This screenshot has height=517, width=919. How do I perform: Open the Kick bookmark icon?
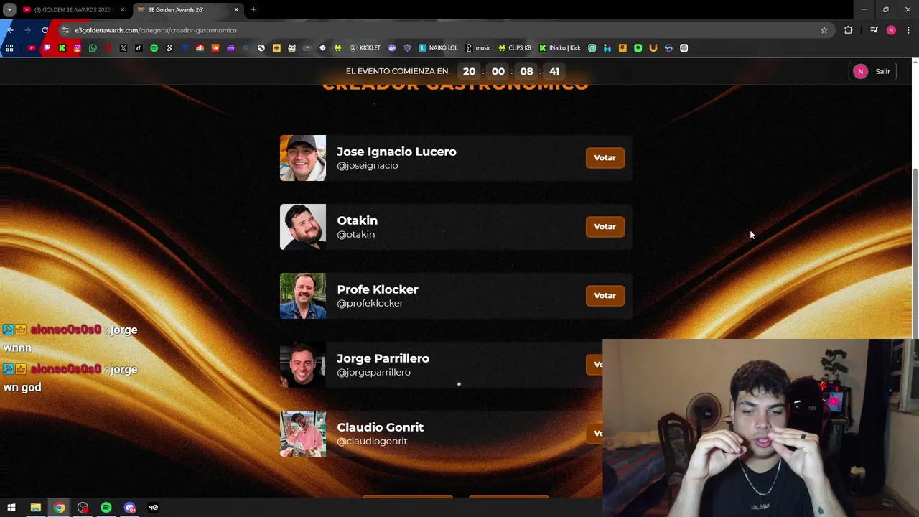pyautogui.click(x=62, y=48)
